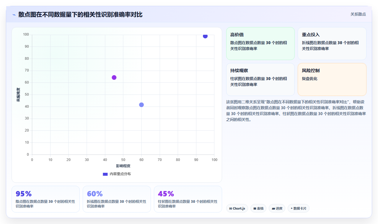This screenshot has width=378, height=224.
Task: Click the icon in the Chart.js chip
Action: [x=231, y=209]
